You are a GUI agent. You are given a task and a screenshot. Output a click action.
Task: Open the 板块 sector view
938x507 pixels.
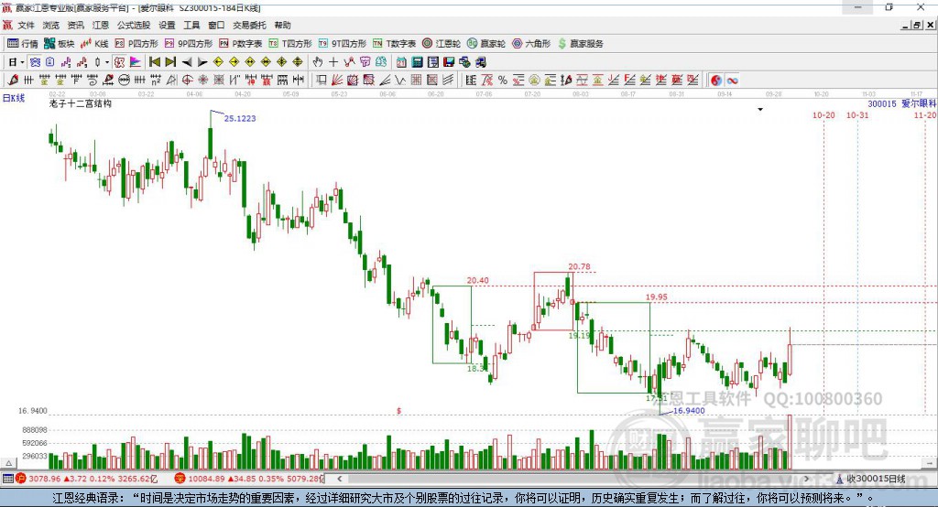(x=59, y=44)
